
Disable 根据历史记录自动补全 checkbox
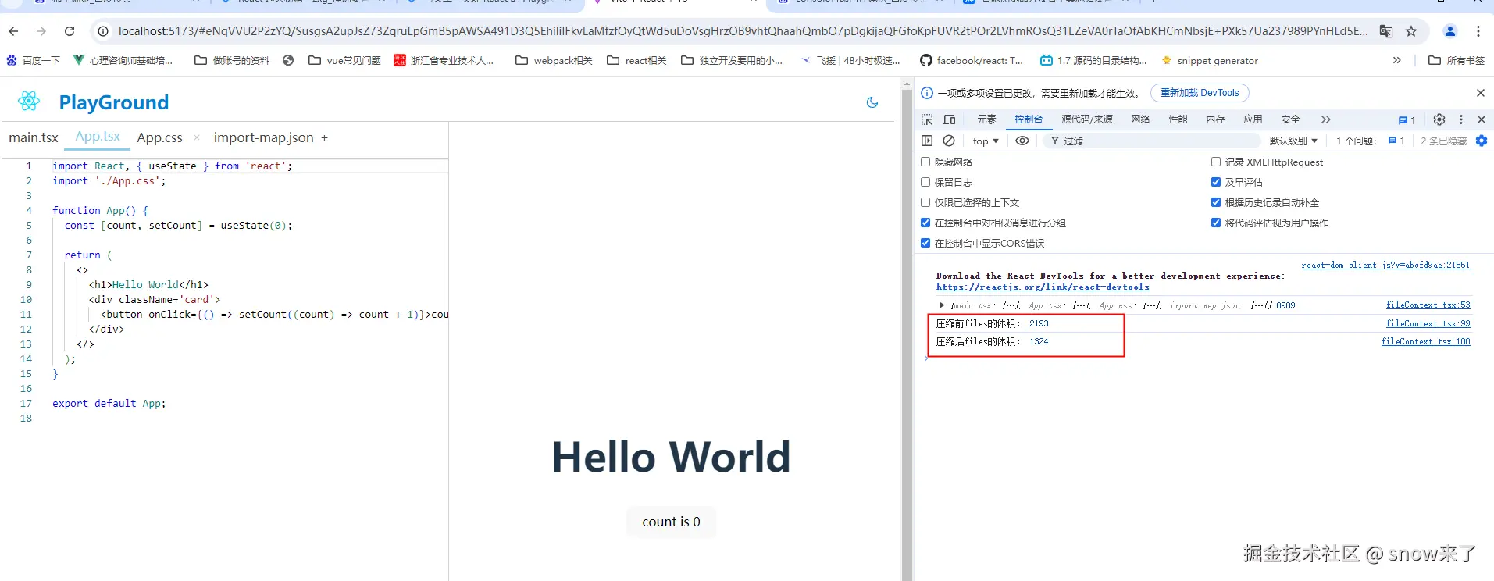coord(1216,202)
